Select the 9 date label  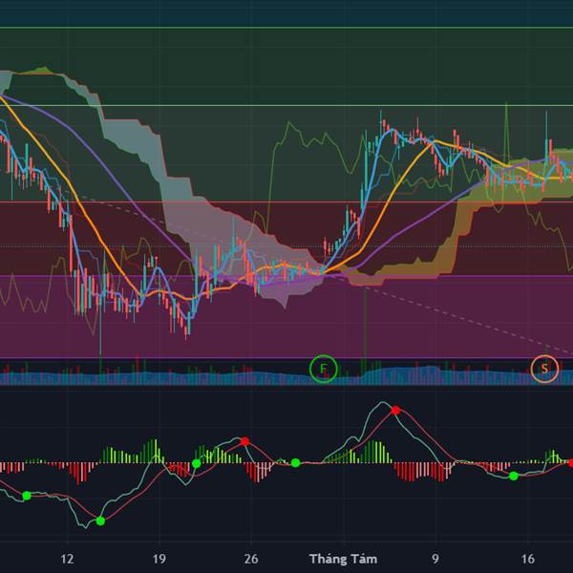[435, 559]
